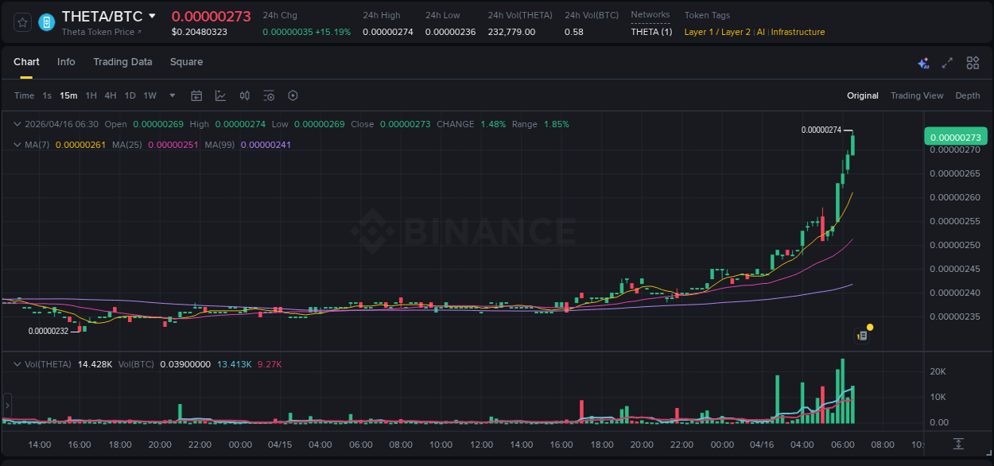The image size is (994, 466).
Task: Switch to the Square tab
Action: [186, 62]
